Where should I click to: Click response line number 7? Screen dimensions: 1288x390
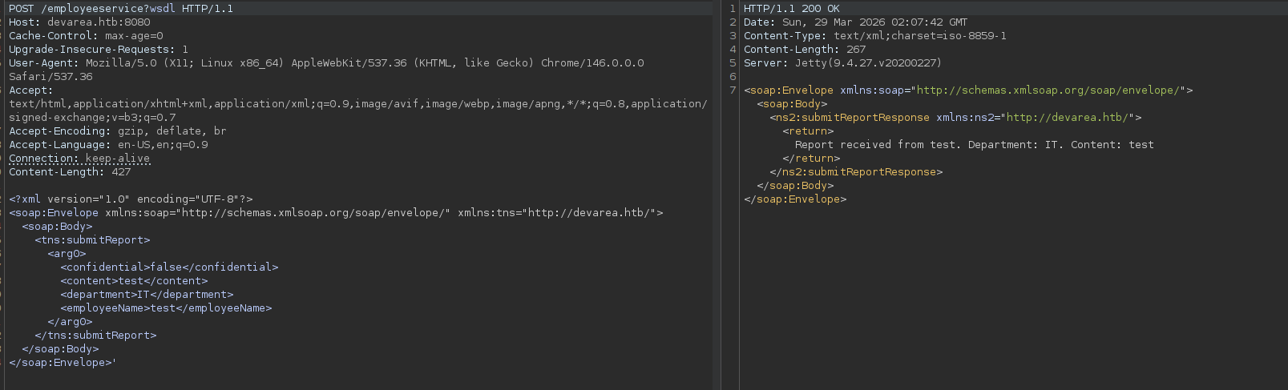click(733, 90)
